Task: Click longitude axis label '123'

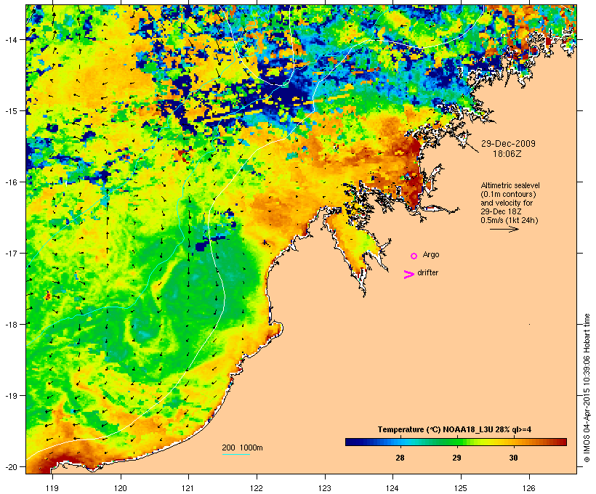Action: [325, 488]
